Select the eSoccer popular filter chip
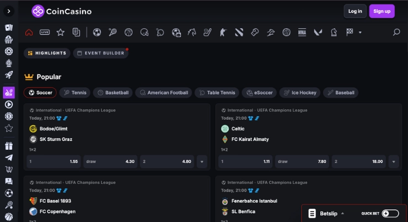This screenshot has height=222, width=408. tap(260, 93)
